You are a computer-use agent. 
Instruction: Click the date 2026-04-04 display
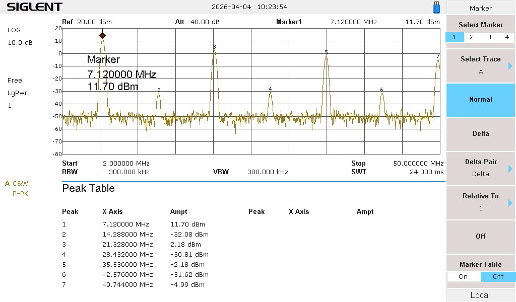pos(231,7)
